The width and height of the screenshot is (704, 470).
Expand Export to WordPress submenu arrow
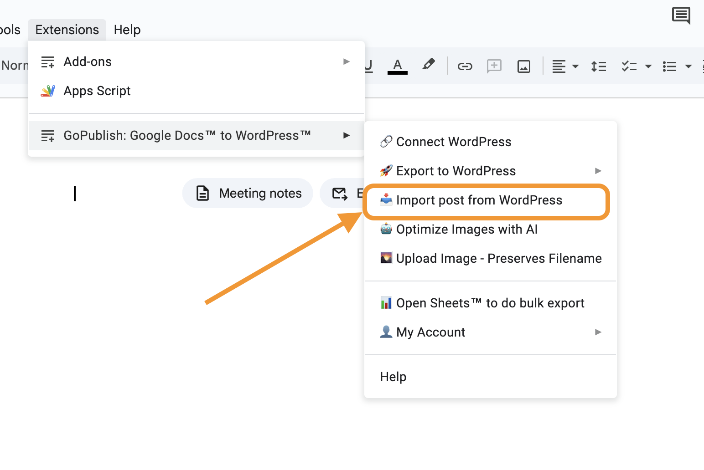[598, 171]
